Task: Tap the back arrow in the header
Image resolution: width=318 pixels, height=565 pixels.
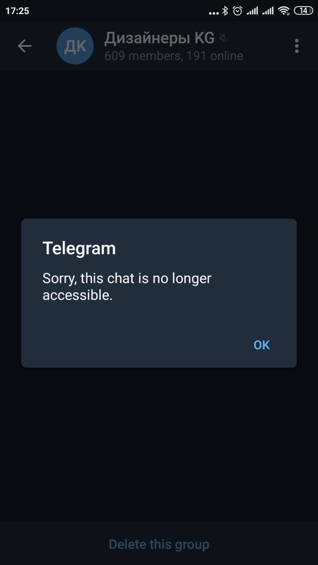Action: (24, 46)
